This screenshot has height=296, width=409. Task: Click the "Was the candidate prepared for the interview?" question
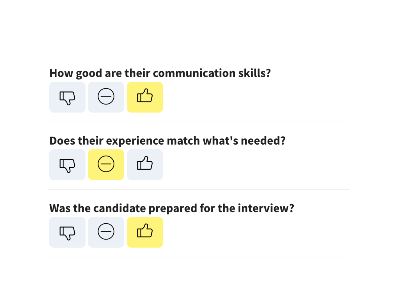(172, 208)
